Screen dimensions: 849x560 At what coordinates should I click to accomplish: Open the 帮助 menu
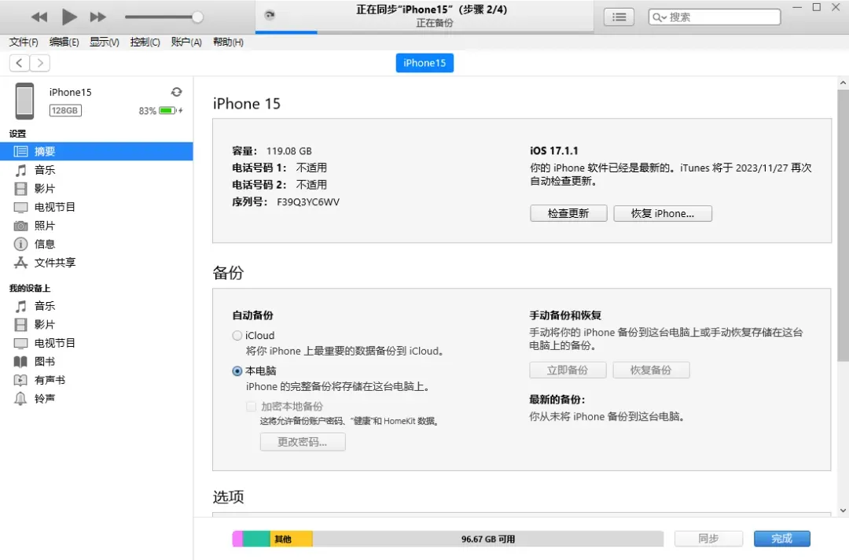(227, 42)
